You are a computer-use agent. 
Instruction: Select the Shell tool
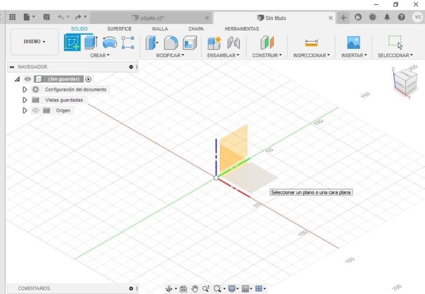click(190, 43)
